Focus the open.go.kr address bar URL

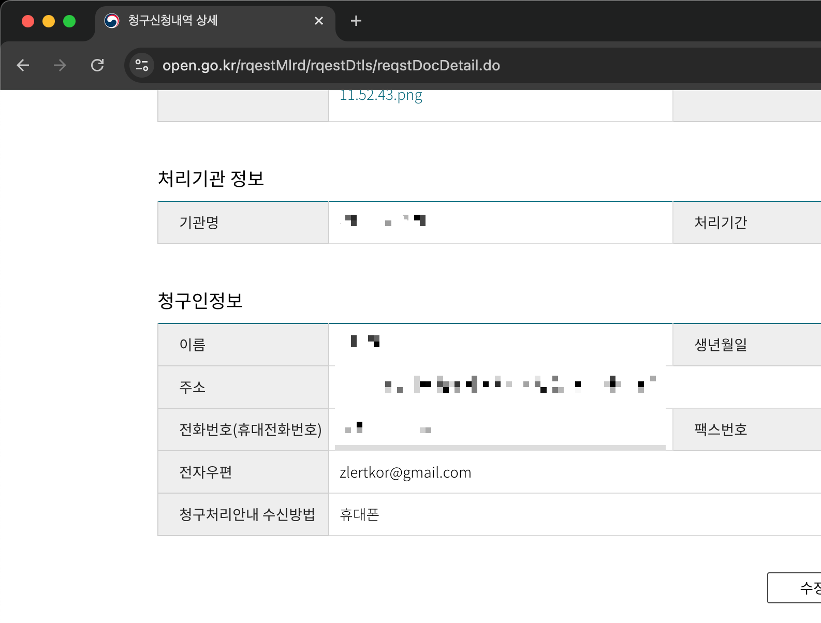(x=331, y=65)
